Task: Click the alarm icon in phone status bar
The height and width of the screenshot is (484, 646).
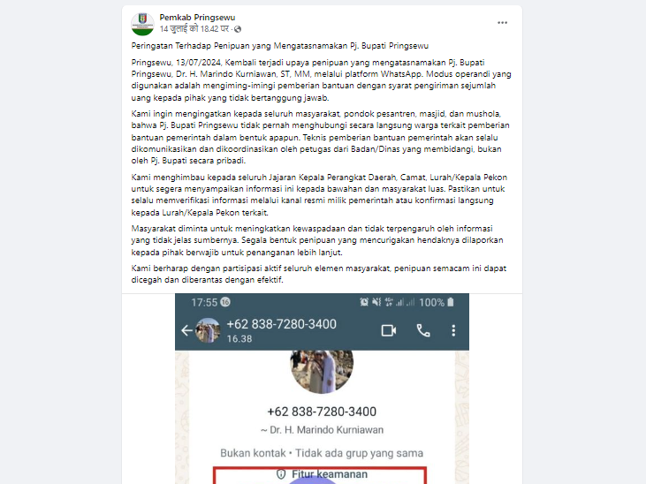Action: (x=364, y=302)
